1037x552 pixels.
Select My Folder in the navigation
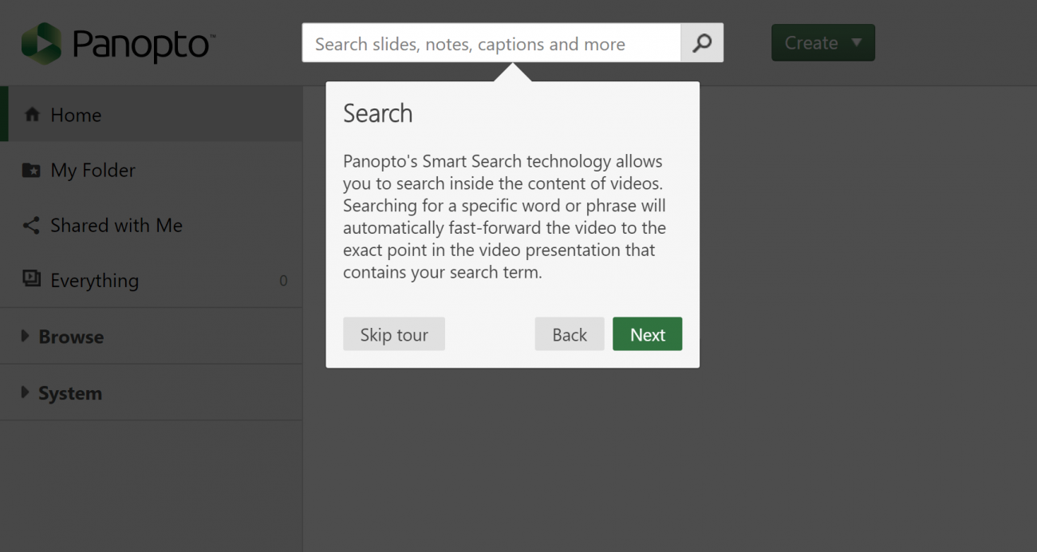click(x=92, y=170)
